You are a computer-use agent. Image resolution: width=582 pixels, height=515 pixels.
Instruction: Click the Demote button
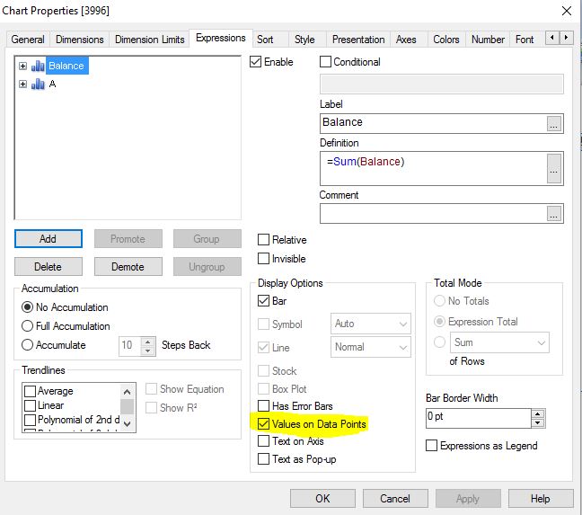click(128, 267)
